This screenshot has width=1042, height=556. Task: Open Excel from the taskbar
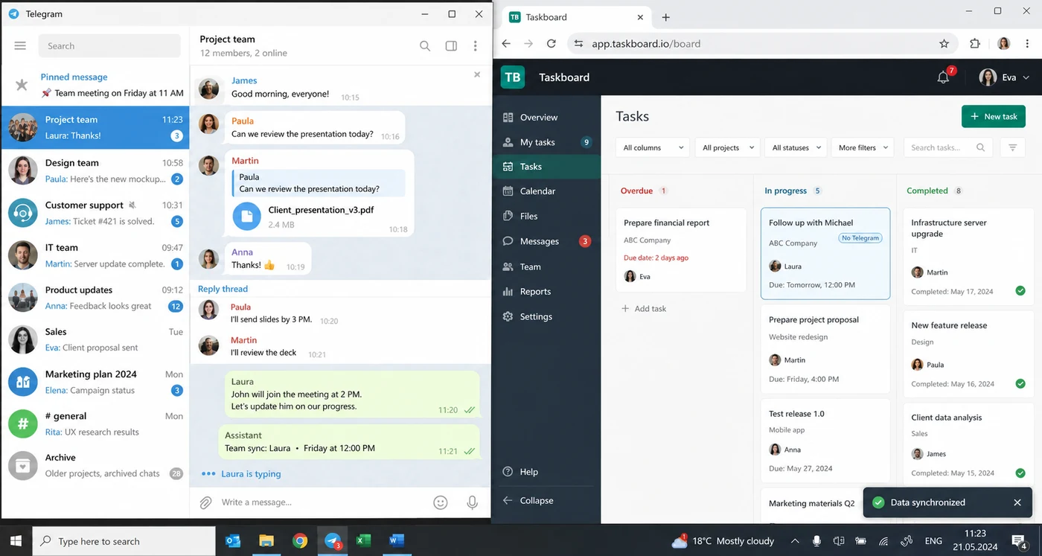363,541
